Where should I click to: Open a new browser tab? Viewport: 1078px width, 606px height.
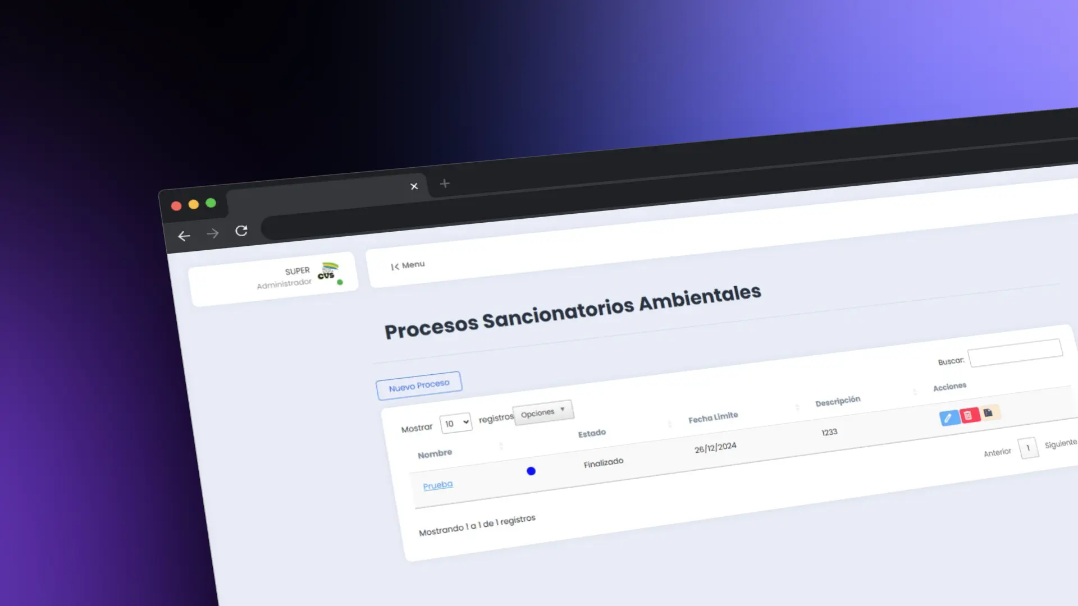click(445, 183)
